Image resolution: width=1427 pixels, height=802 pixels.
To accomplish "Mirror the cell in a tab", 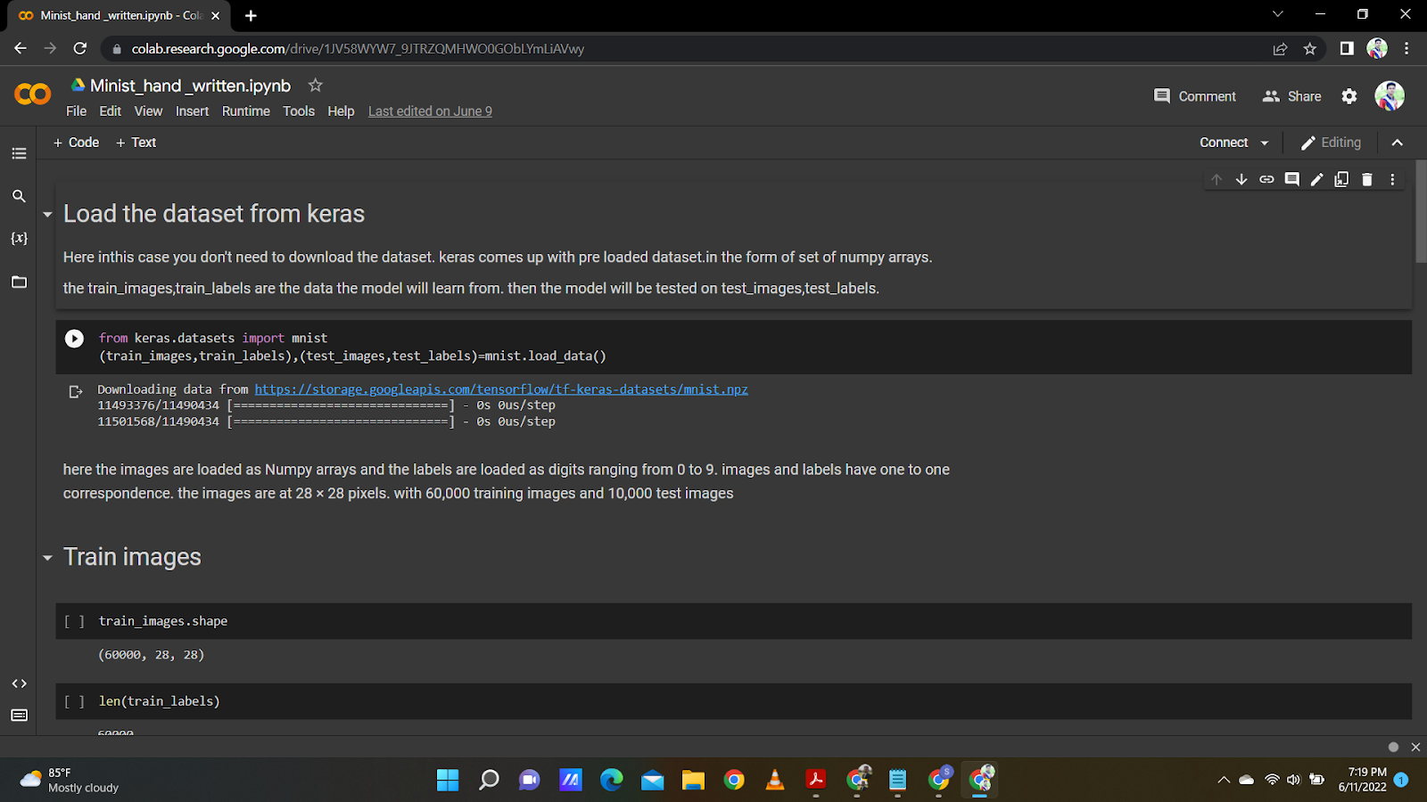I will point(1341,179).
